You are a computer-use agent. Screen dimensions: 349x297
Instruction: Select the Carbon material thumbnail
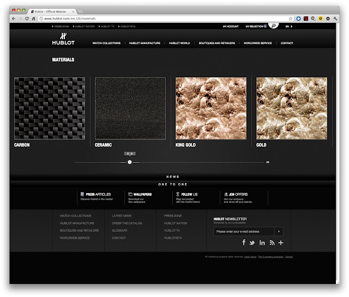click(x=50, y=108)
